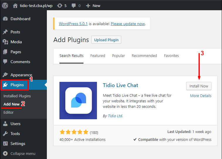Click the Settings sliders icon
Image resolution: width=222 pixels, height=159 pixels.
click(x=5, y=144)
